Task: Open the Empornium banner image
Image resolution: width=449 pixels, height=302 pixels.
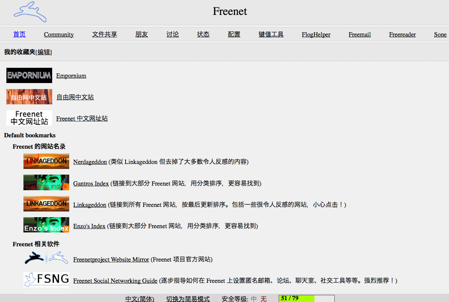Action: pyautogui.click(x=29, y=75)
